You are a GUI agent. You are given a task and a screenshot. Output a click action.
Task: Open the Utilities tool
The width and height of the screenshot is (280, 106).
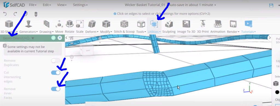(154, 27)
